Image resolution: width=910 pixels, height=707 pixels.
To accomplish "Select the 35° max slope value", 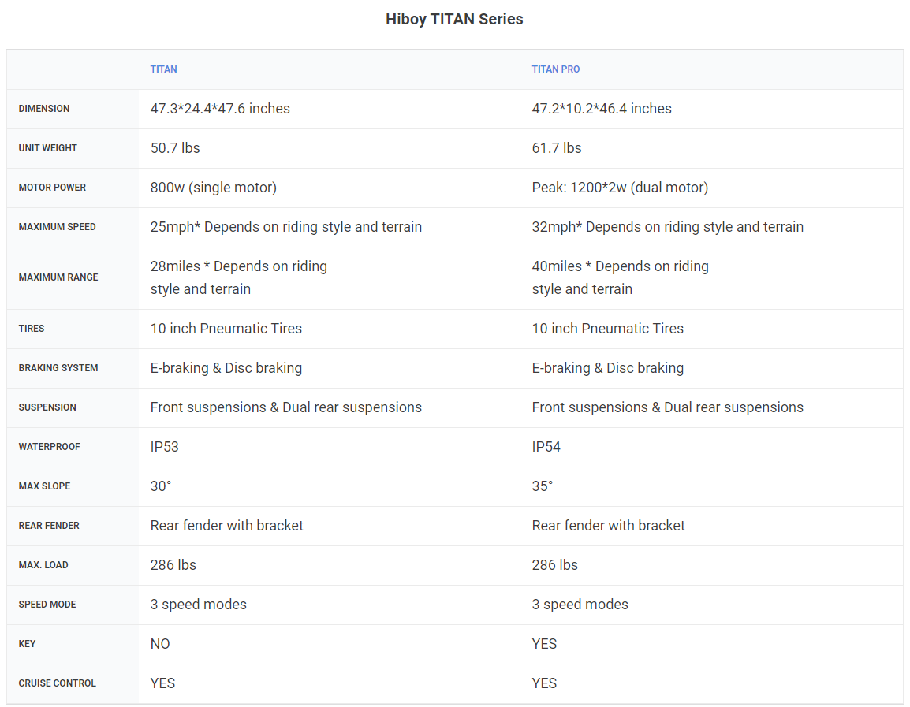I will (x=543, y=486).
